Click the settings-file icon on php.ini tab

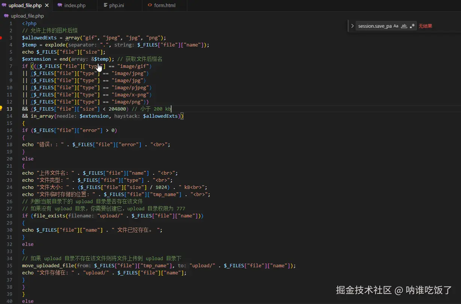pos(105,5)
